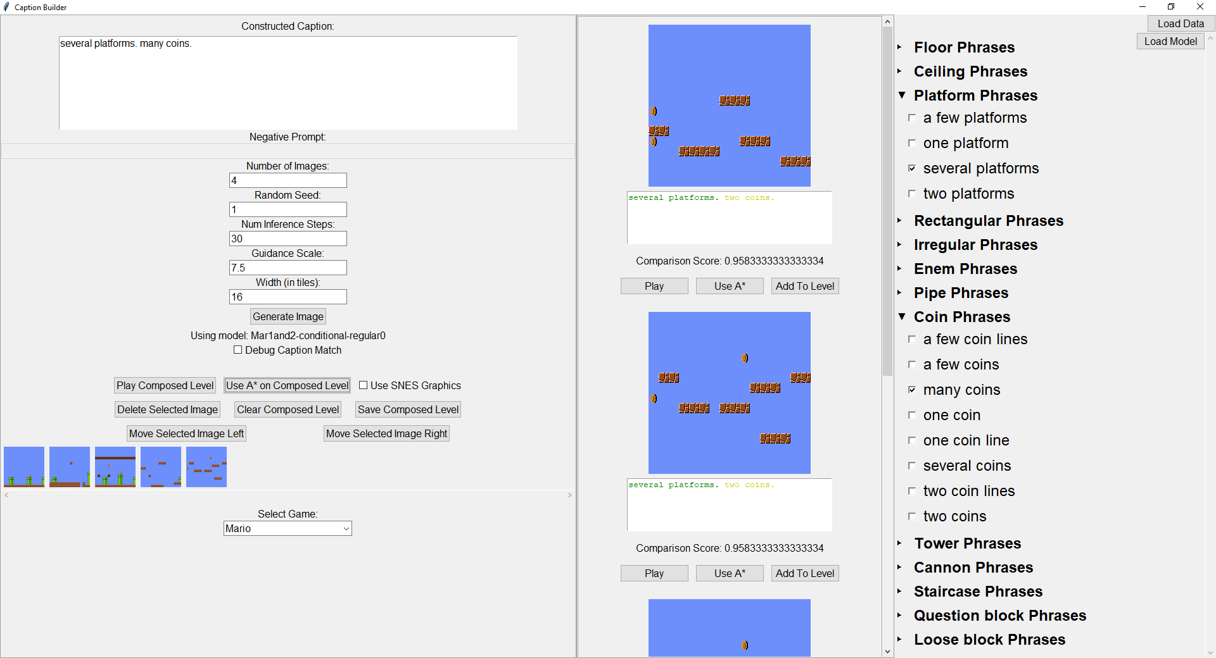This screenshot has width=1216, height=658.
Task: Select fifth composed level thumbnail
Action: 206,467
